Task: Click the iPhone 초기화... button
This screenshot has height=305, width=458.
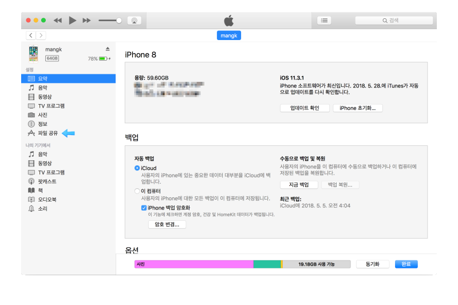Action: click(x=358, y=108)
